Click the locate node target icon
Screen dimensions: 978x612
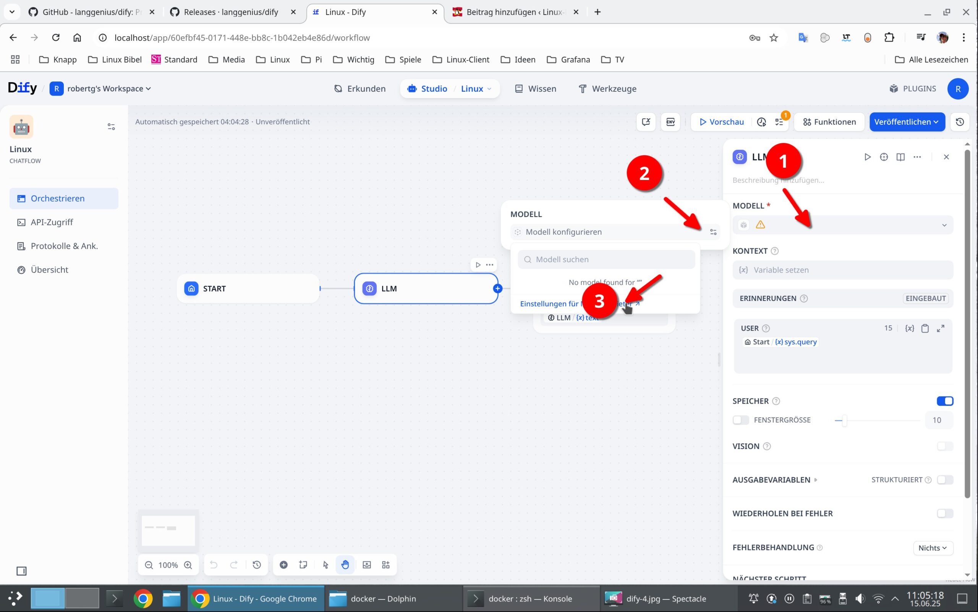(x=884, y=157)
